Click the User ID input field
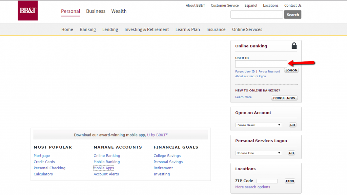 (261, 64)
